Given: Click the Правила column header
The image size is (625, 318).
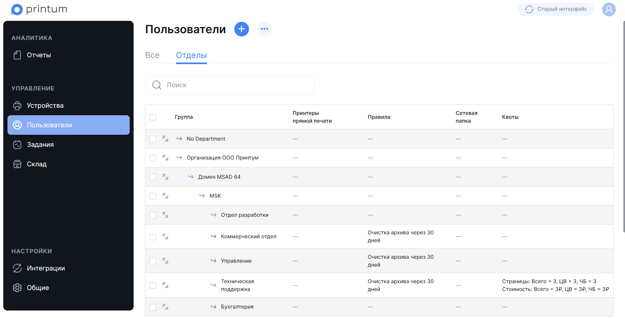Looking at the screenshot, I should click(379, 117).
